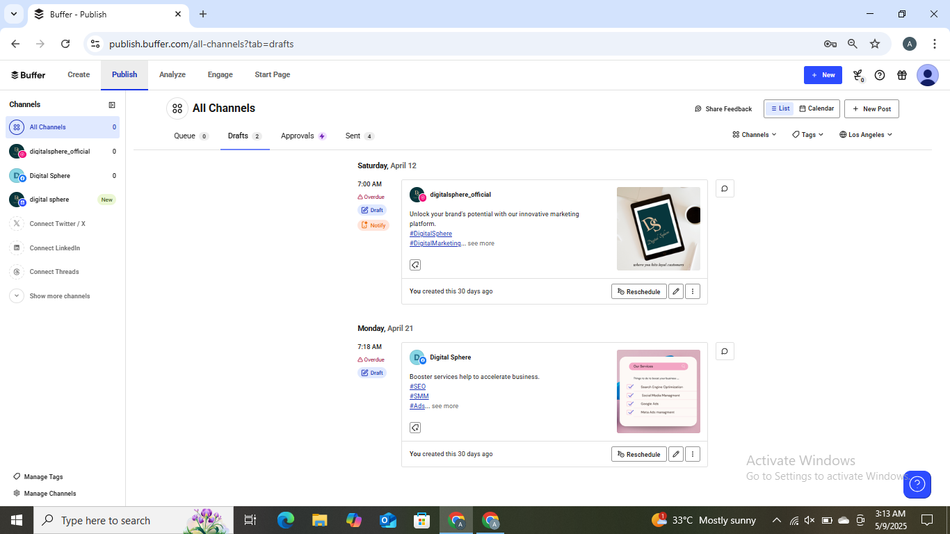Open the account avatar menu
This screenshot has height=534, width=950.
coord(928,75)
